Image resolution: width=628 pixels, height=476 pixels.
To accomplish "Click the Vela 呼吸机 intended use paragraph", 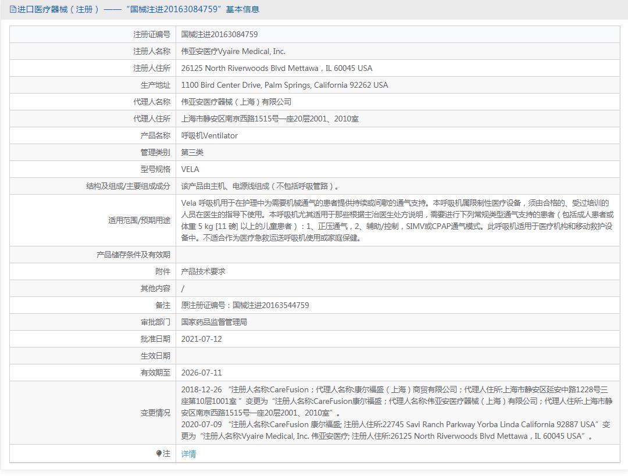I will point(397,220).
